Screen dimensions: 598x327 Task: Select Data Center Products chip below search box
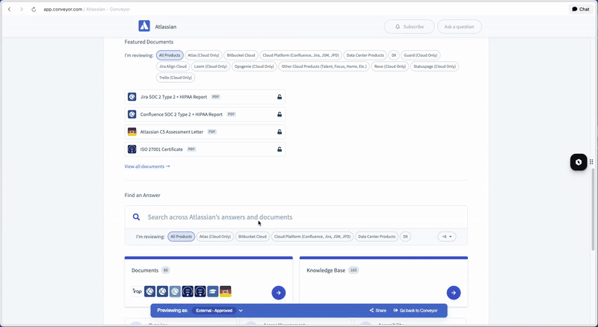pos(377,237)
